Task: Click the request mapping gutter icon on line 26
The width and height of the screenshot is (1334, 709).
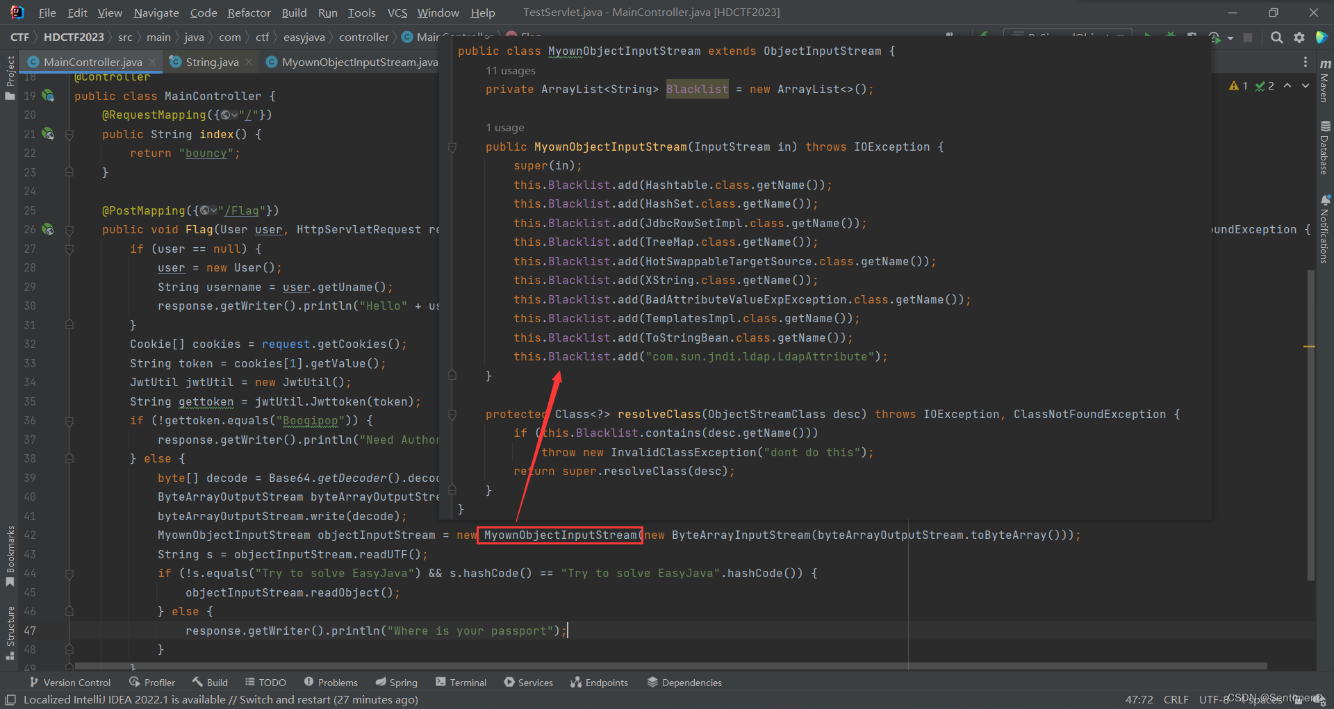Action: [48, 229]
